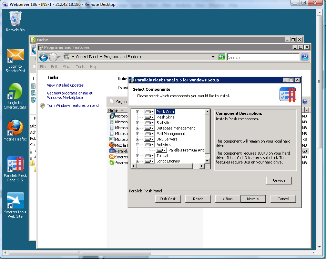This screenshot has width=326, height=259.
Task: Expand the Script Engines tree node
Action: tap(137, 161)
